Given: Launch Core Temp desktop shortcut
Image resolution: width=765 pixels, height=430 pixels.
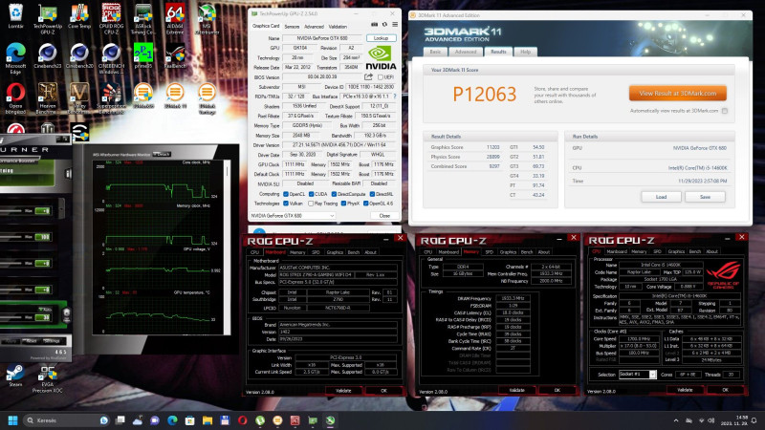Looking at the screenshot, I should pyautogui.click(x=79, y=16).
